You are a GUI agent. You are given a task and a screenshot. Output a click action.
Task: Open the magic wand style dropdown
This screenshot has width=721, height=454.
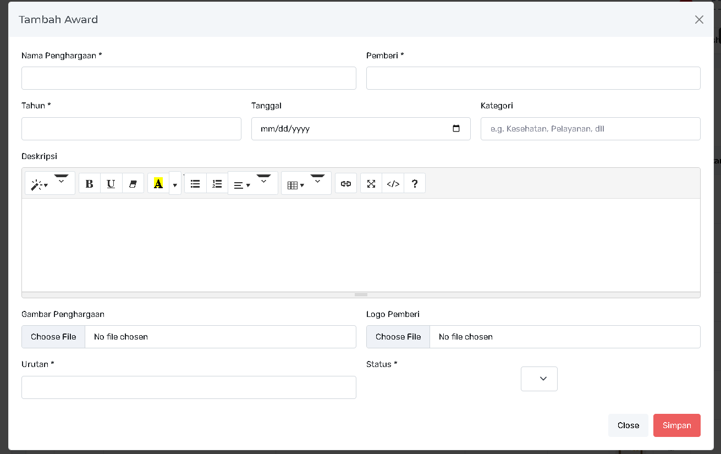(40, 185)
